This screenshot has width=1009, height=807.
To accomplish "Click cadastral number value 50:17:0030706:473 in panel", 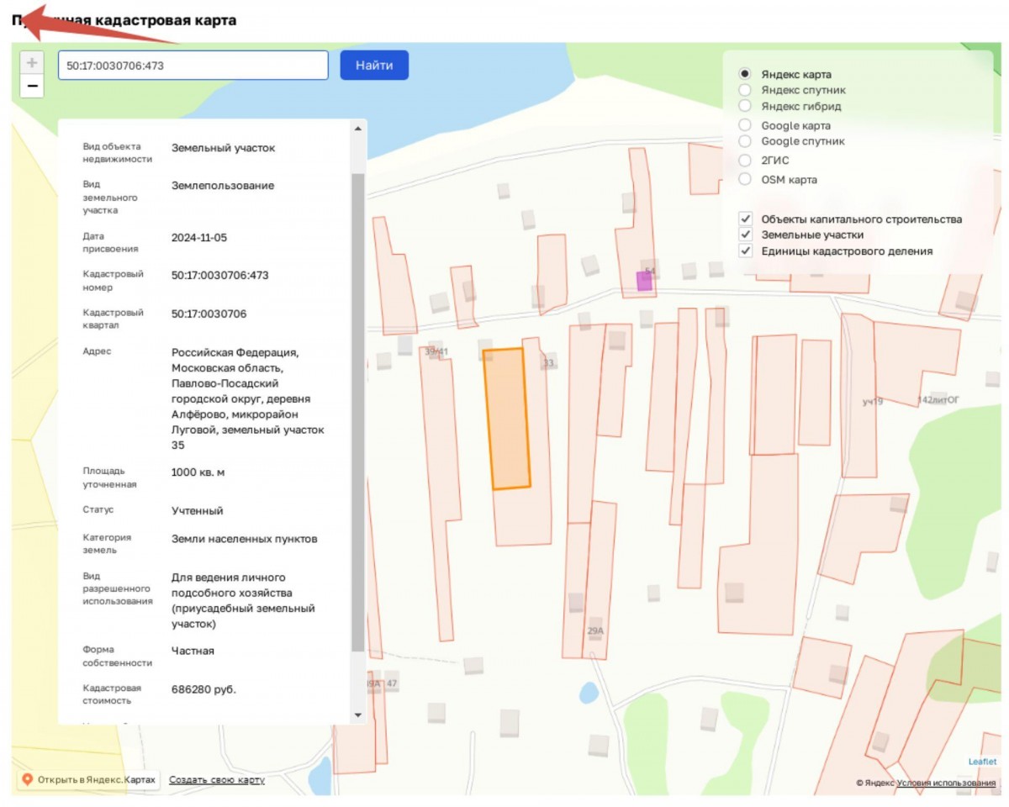I will (x=220, y=275).
